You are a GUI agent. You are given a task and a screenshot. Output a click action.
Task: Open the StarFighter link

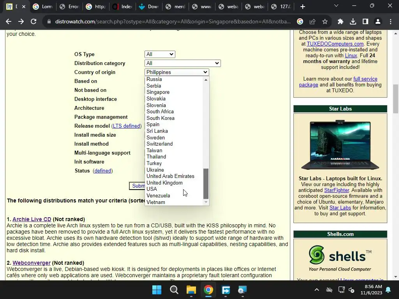[x=336, y=190]
